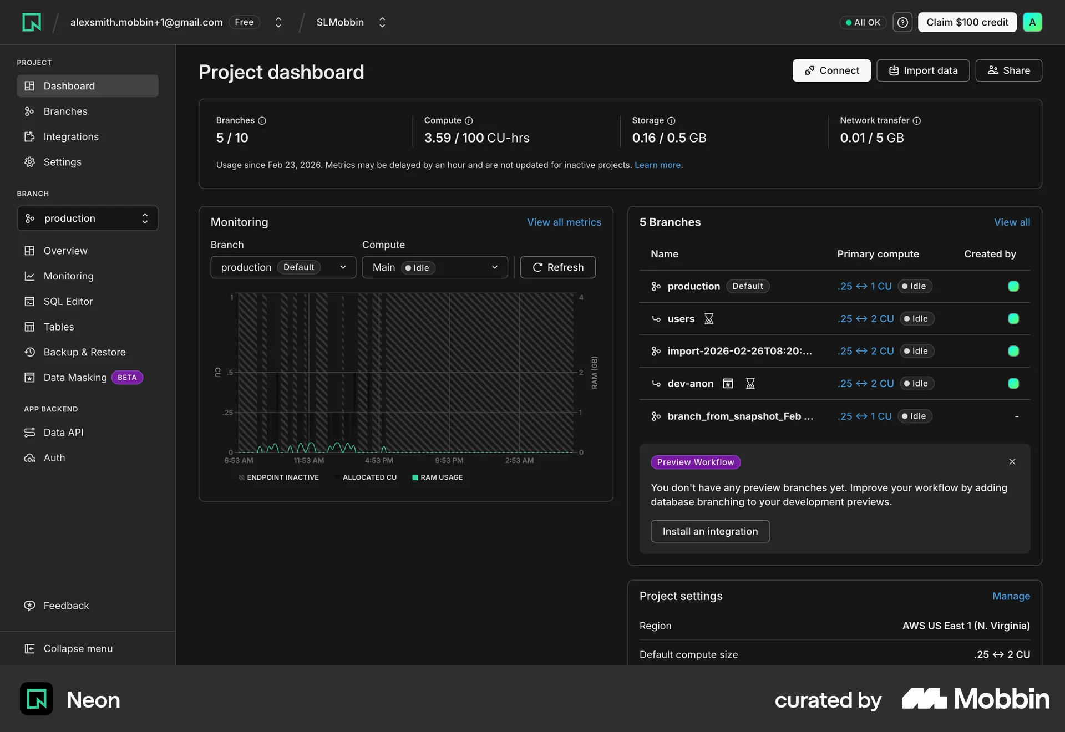Open Monitoring in the sidebar
Screen dimensions: 1065x732
pos(88,276)
